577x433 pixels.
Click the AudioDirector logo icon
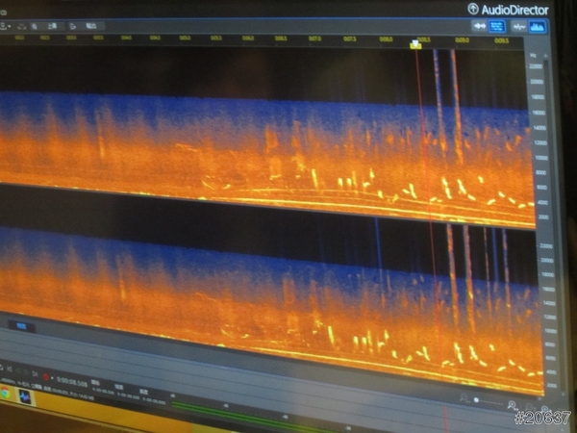pyautogui.click(x=473, y=8)
